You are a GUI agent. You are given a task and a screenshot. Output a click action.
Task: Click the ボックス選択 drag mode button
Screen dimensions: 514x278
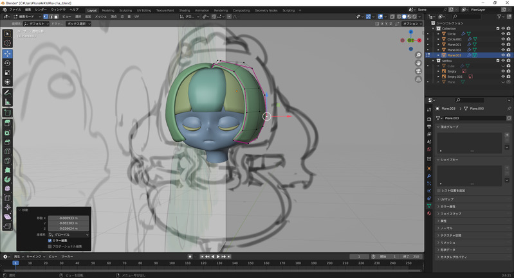(x=77, y=24)
